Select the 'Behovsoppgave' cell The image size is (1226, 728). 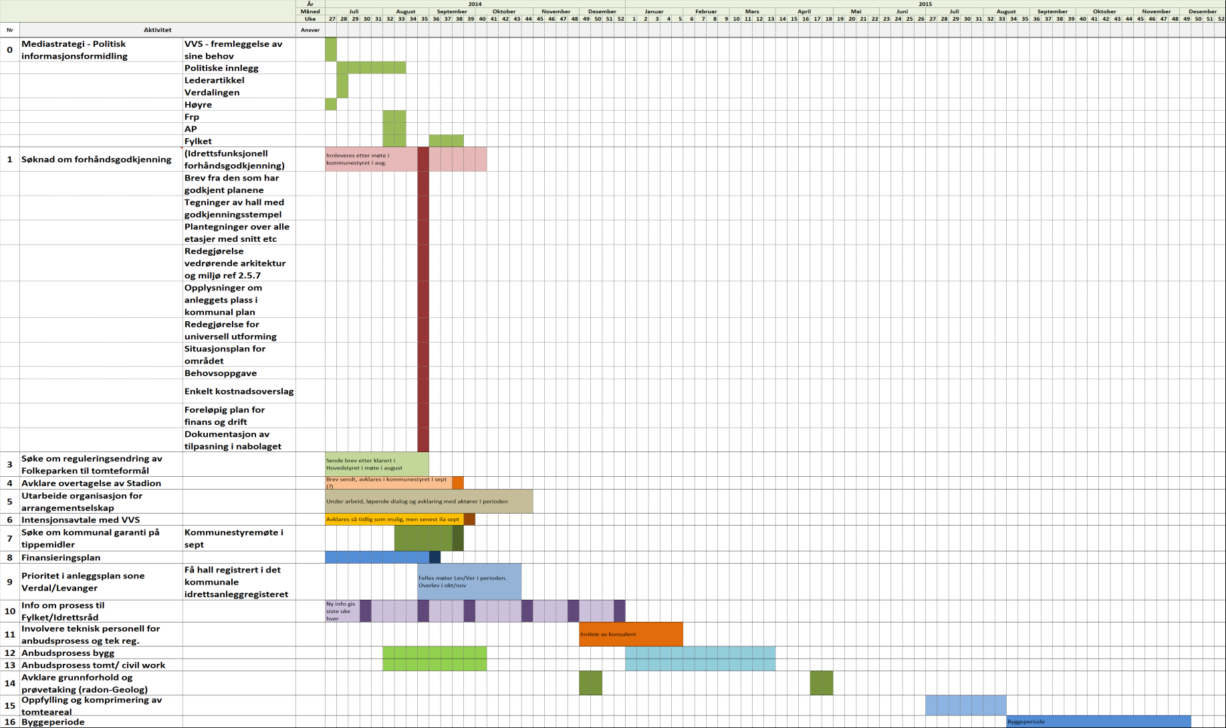click(239, 373)
